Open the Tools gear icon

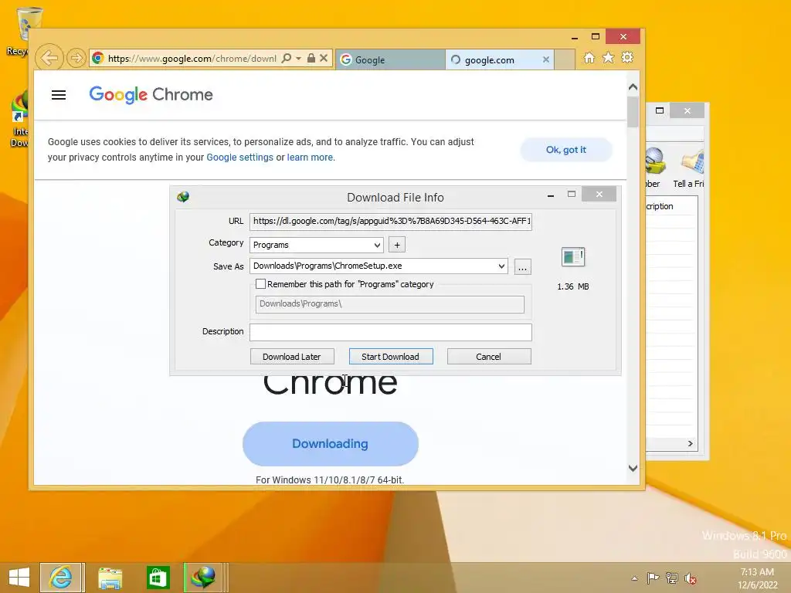tap(627, 57)
